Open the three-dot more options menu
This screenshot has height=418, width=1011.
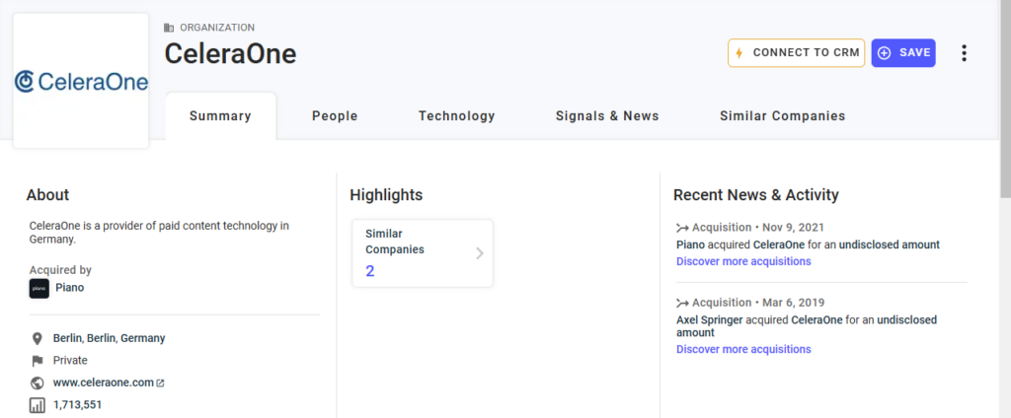click(x=964, y=53)
